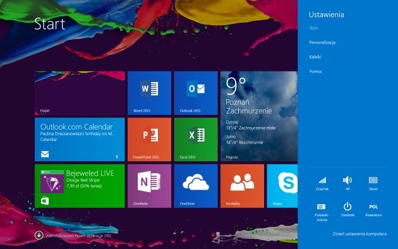Open the Pogoda weather tile for Poznań
Viewport: 398px width, 249px height.
tap(259, 116)
